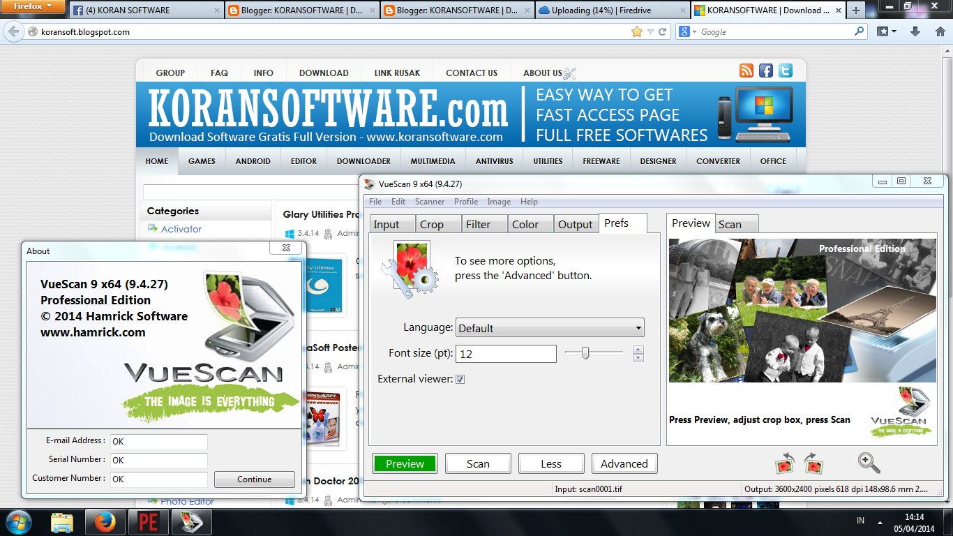Viewport: 953px width, 536px height.
Task: Select the Scan tab beside Preview
Action: pos(737,224)
